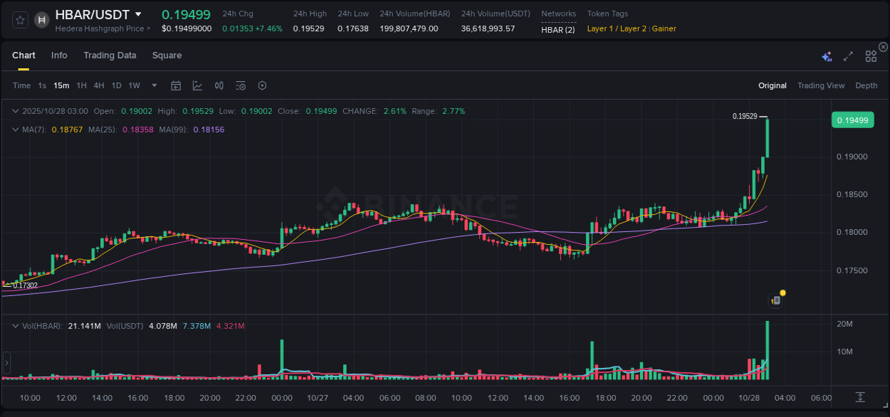
Task: Launch the AI sparkle assistant icon
Action: pyautogui.click(x=827, y=56)
